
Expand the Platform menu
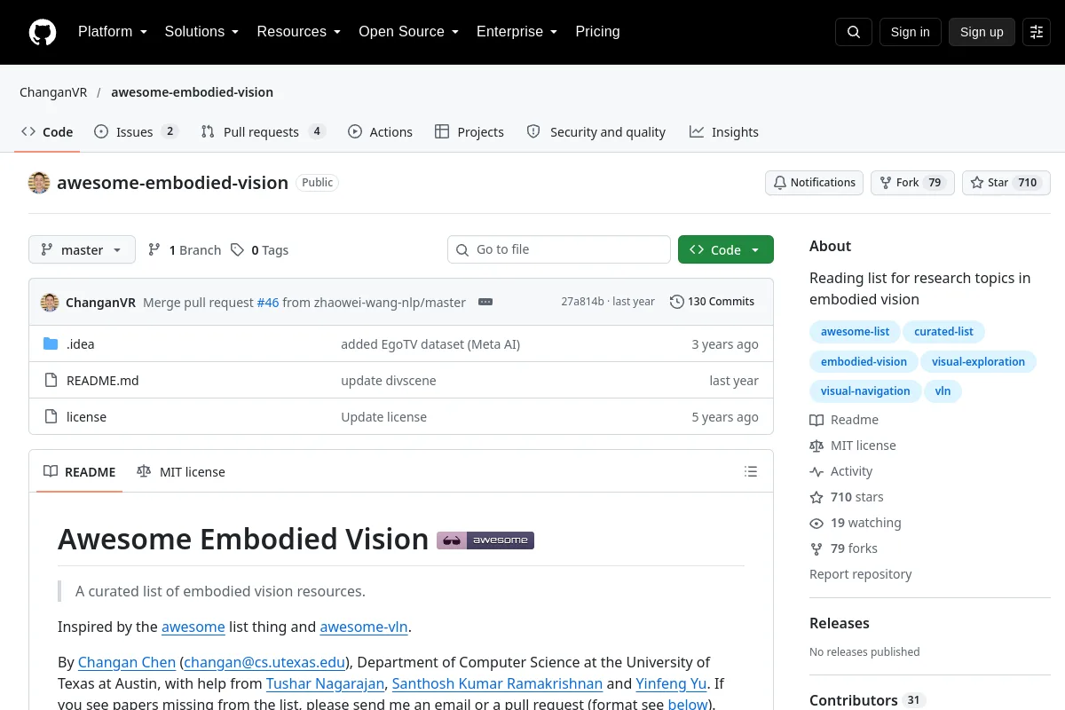(x=113, y=32)
